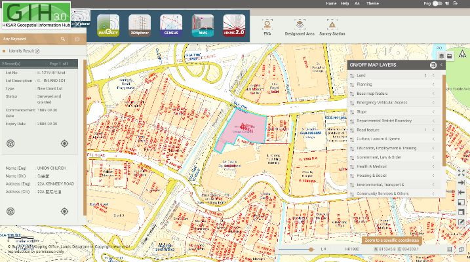Collapse the ON/OFF MAP LAYERS panel
Viewport: 470px width, 262px height.
pyautogui.click(x=441, y=65)
